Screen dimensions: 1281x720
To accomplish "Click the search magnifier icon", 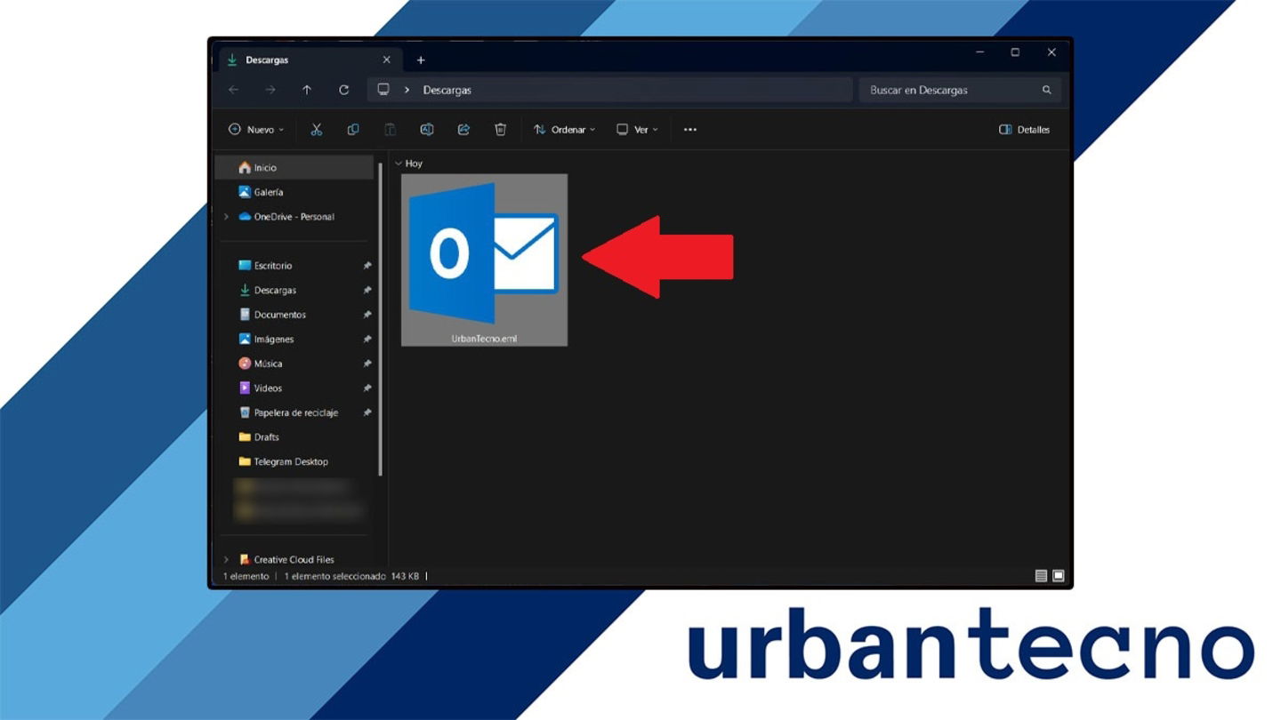I will [x=1047, y=90].
